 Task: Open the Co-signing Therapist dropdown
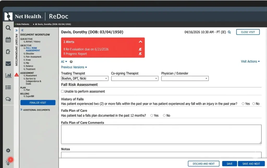click(135, 78)
